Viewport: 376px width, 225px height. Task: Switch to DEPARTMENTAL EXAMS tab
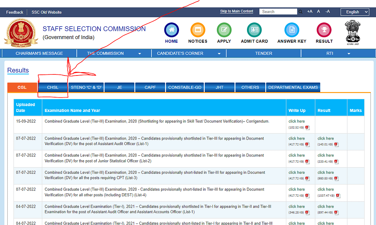pyautogui.click(x=293, y=87)
